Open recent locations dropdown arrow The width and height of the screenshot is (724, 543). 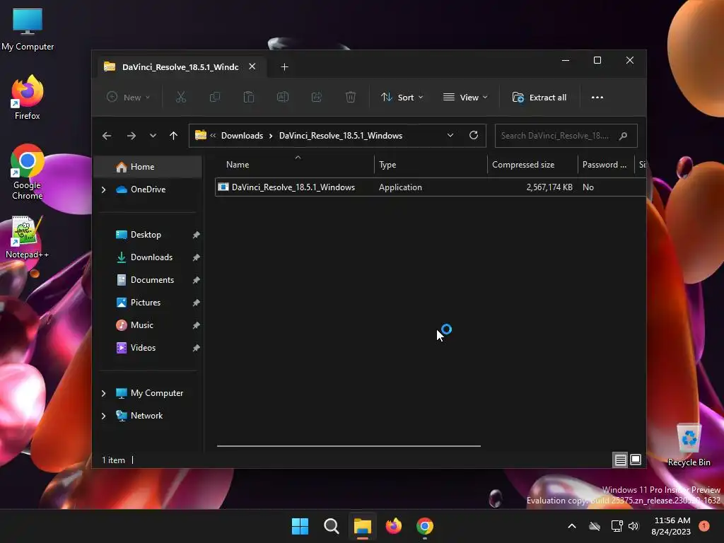coord(153,136)
